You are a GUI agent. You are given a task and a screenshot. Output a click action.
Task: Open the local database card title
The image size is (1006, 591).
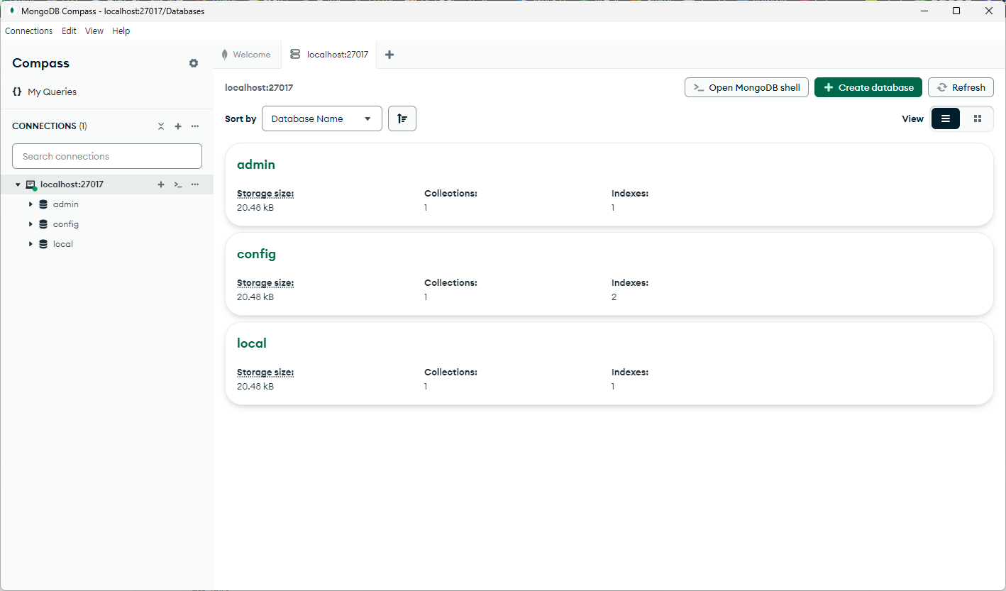pos(252,343)
